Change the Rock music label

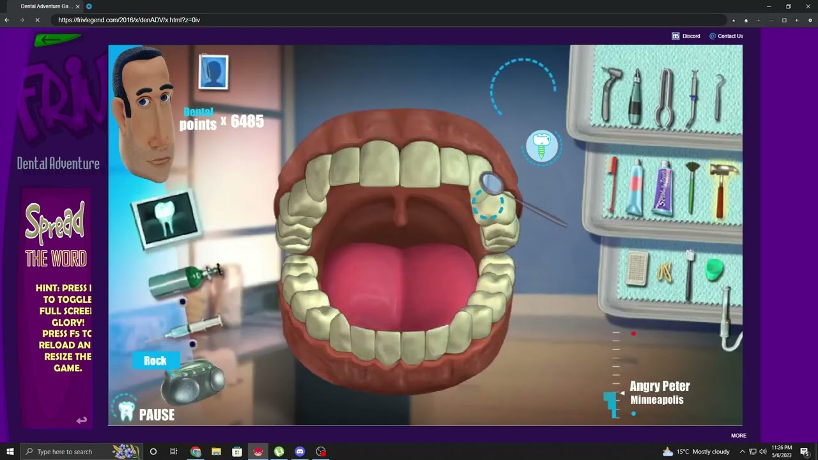coord(155,361)
